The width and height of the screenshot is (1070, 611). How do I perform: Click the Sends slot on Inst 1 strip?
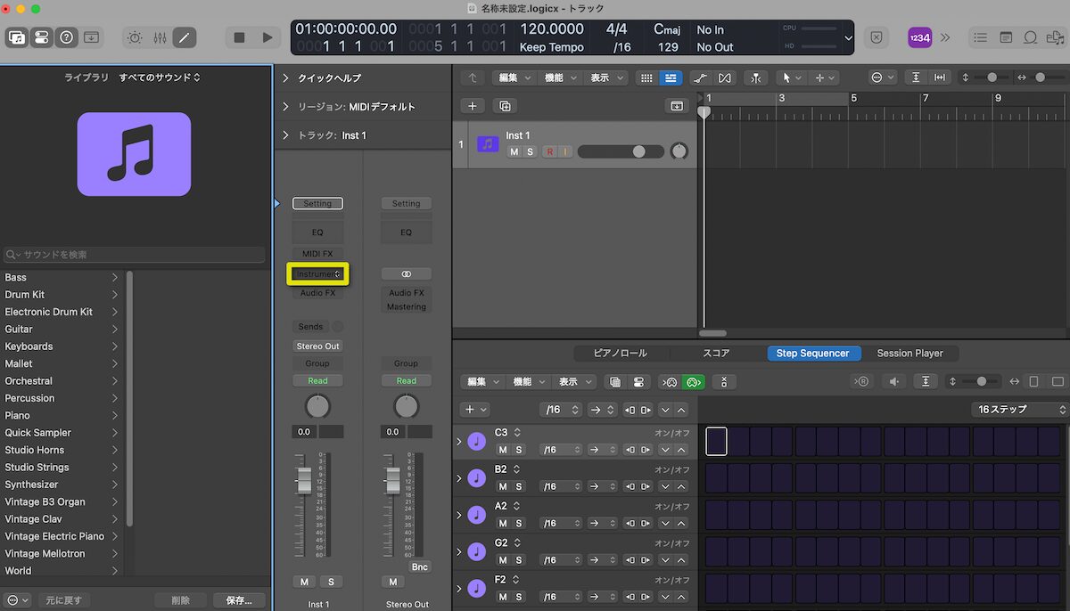coord(310,327)
